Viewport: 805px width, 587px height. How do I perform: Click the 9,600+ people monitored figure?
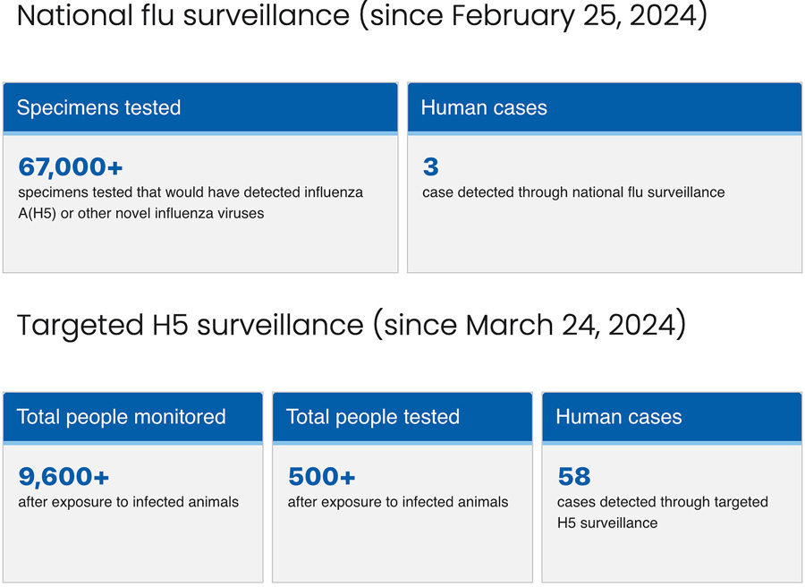pyautogui.click(x=64, y=477)
